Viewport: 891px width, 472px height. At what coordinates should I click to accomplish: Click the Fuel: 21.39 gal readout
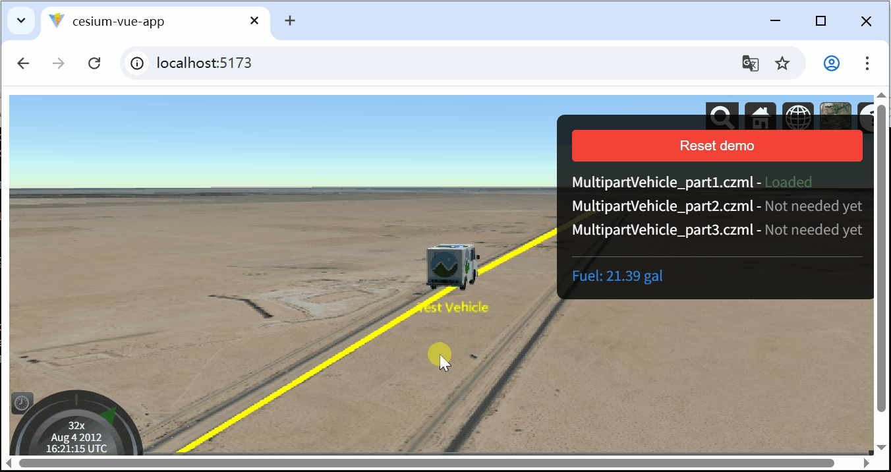pos(618,276)
